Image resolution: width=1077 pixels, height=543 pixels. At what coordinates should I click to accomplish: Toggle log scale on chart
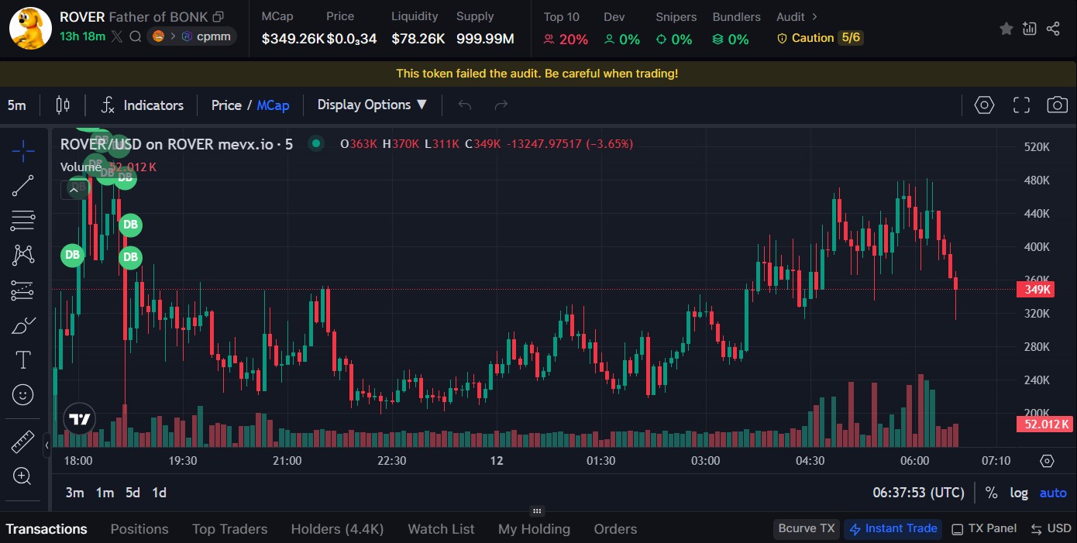pyautogui.click(x=1019, y=493)
